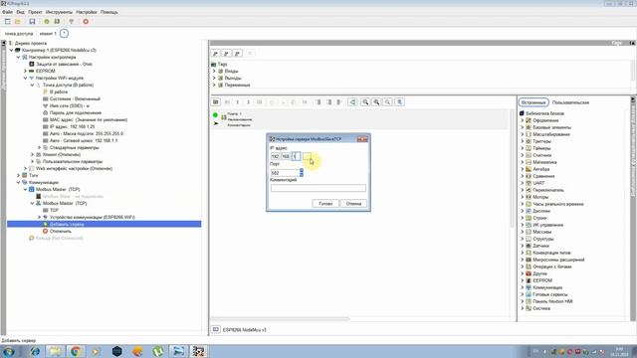The height and width of the screenshot is (358, 637).
Task: Select the 'точка доступа' project tab
Action: coord(19,34)
